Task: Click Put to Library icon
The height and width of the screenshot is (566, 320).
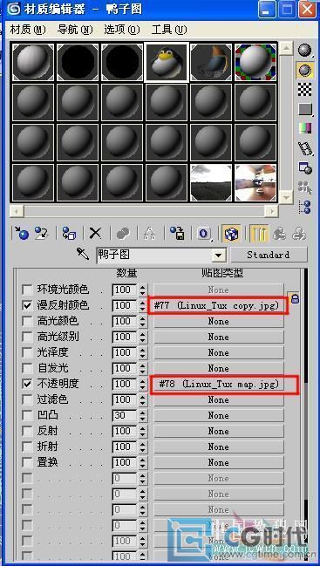Action: point(177,233)
